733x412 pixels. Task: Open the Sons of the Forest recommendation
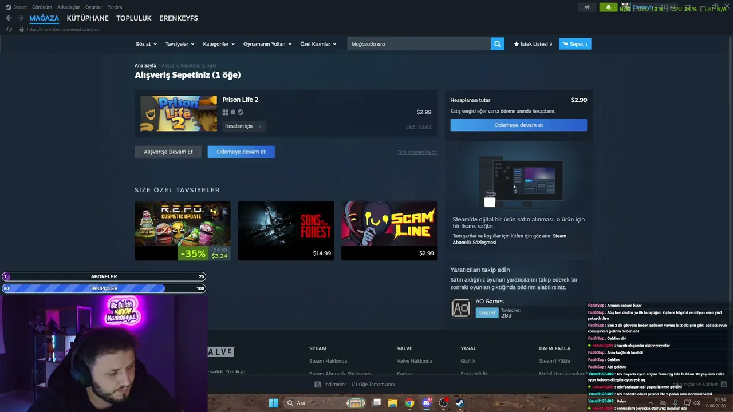point(286,231)
